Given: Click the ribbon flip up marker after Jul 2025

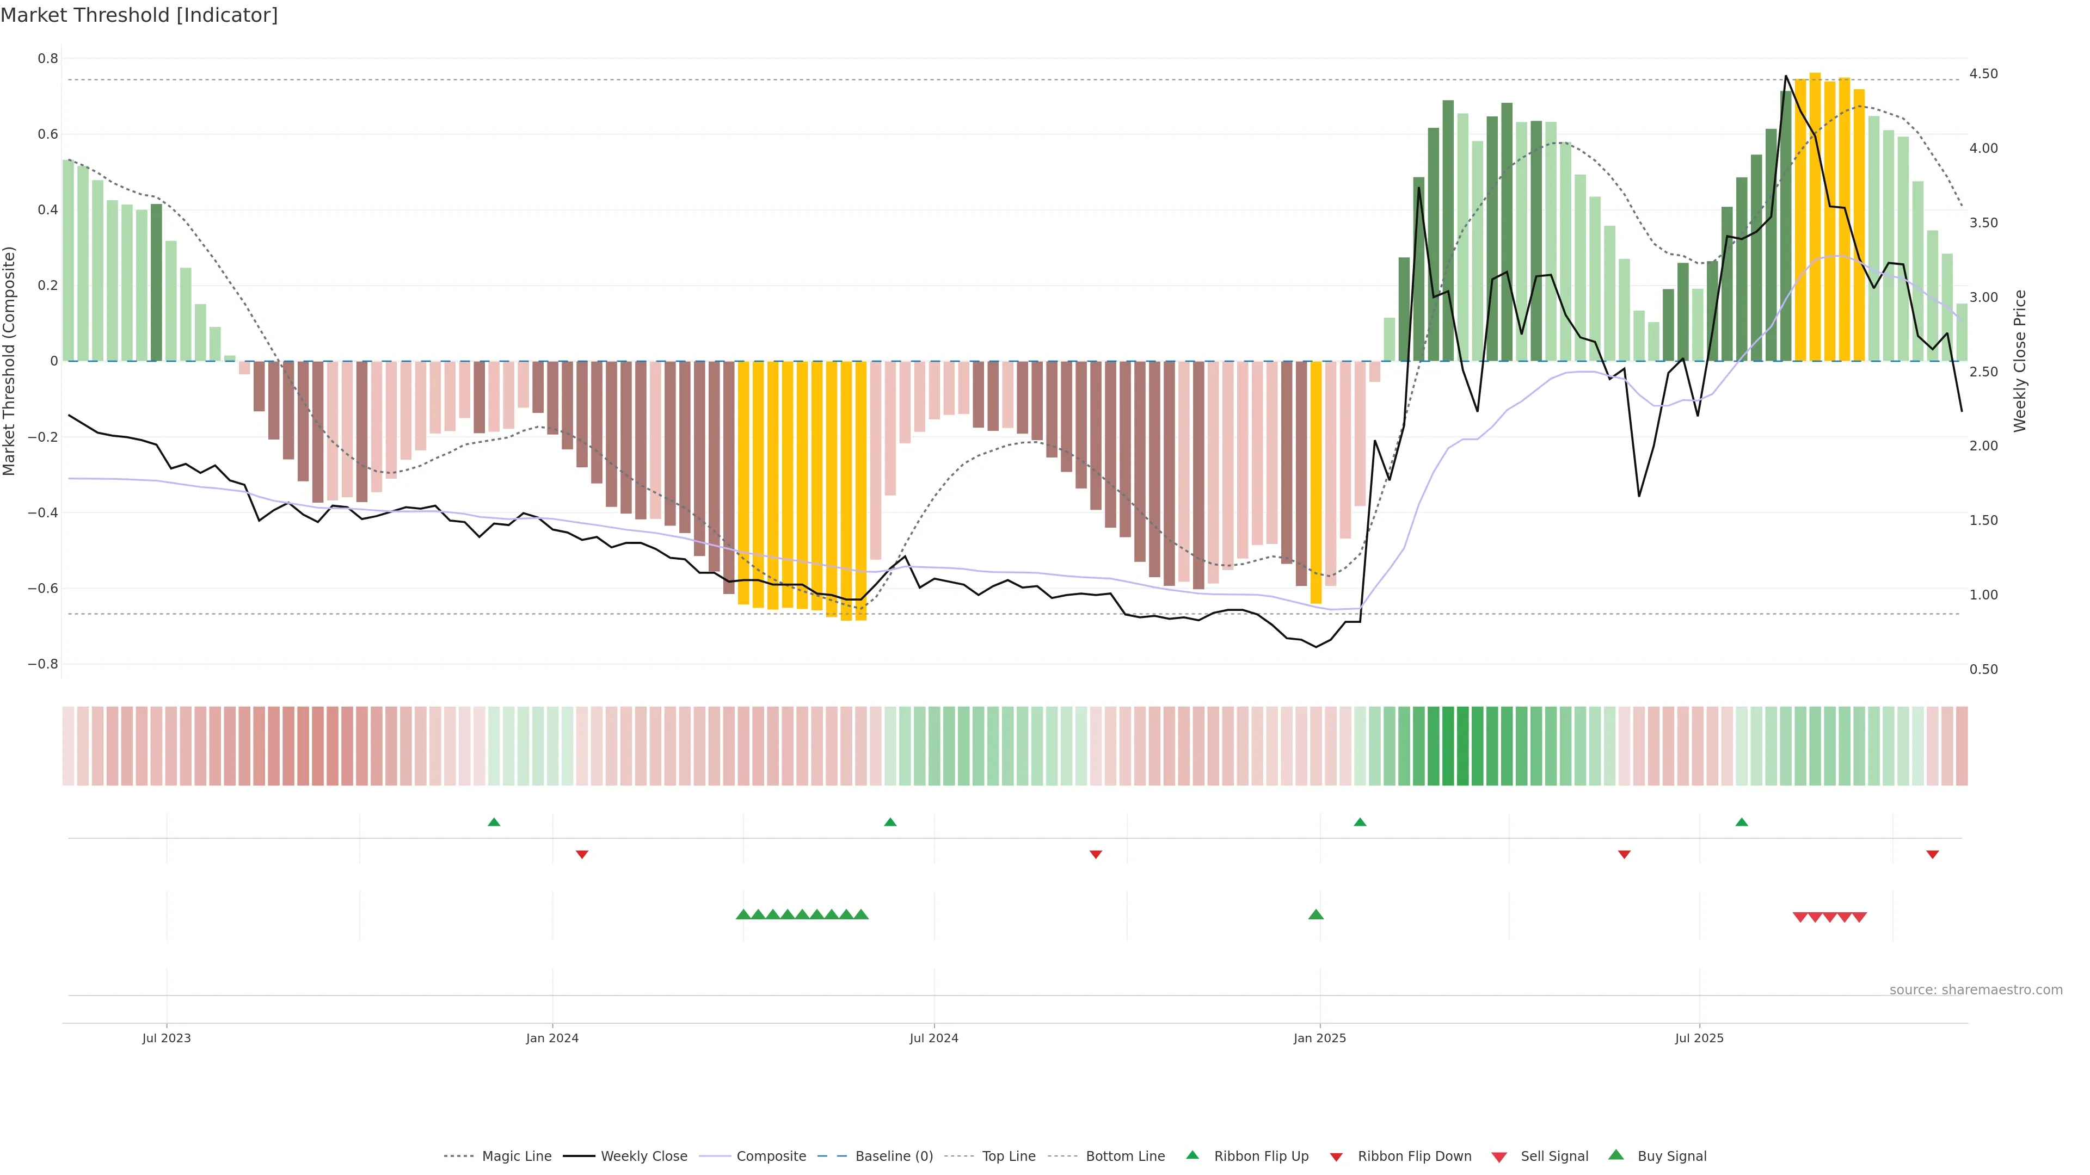Looking at the screenshot, I should point(1742,822).
